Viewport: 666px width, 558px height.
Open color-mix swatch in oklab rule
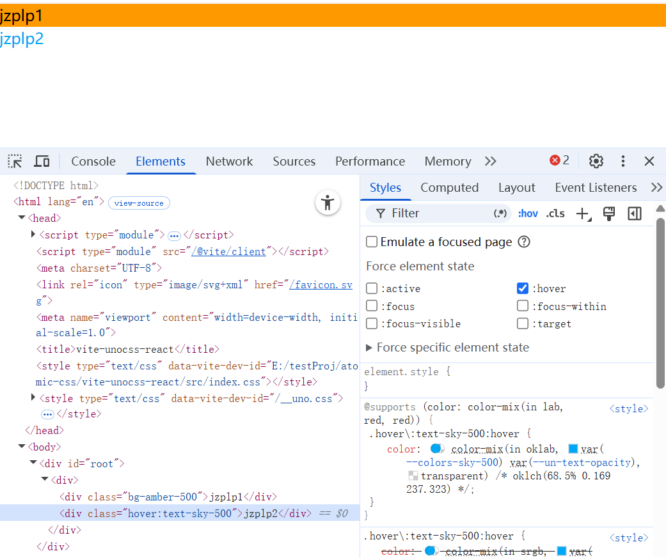click(x=438, y=449)
